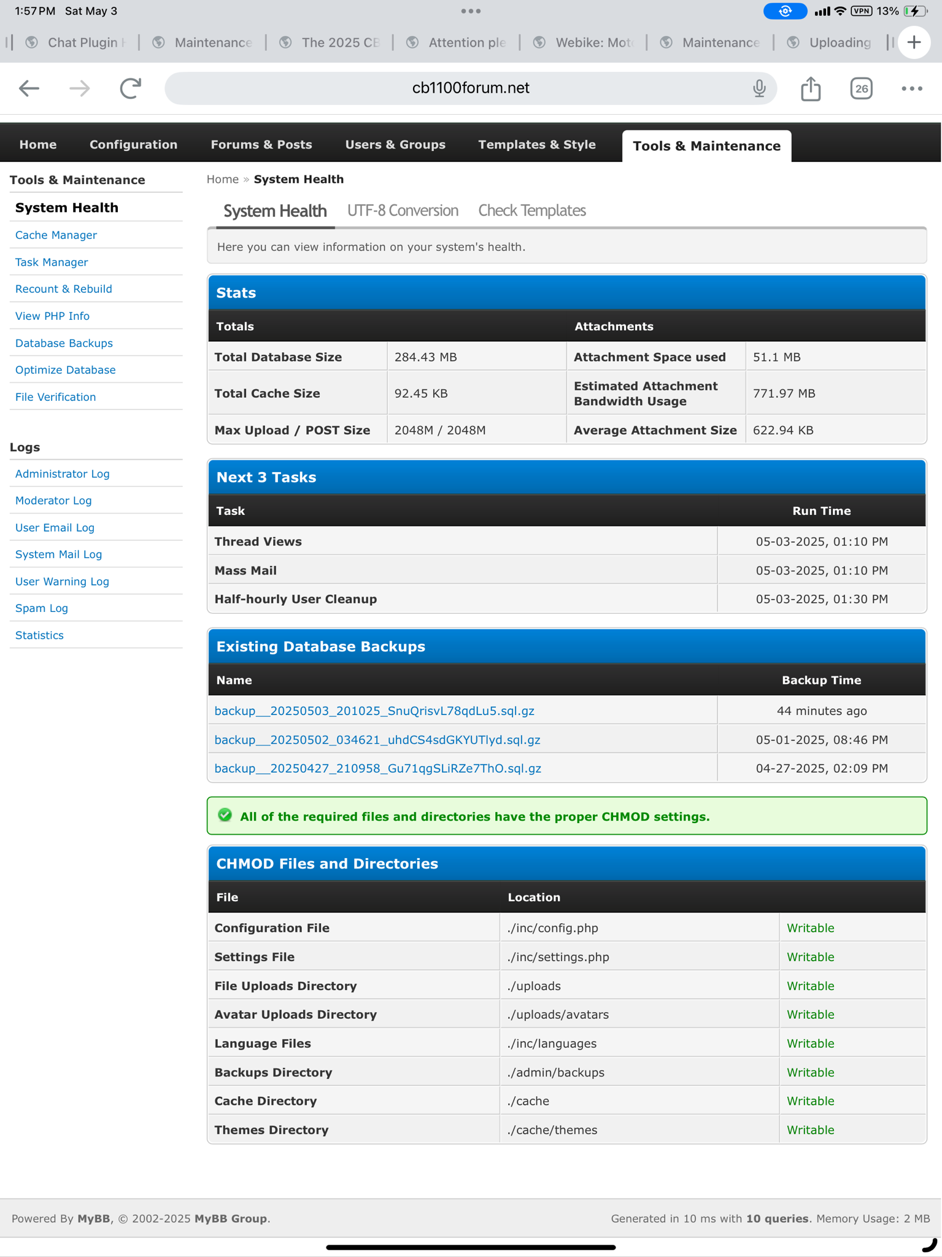Open Recount & Rebuild link

(x=64, y=289)
